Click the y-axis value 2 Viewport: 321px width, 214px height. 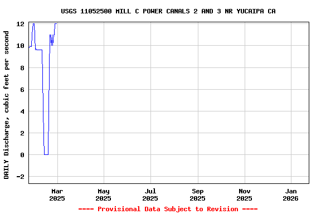tap(22, 133)
